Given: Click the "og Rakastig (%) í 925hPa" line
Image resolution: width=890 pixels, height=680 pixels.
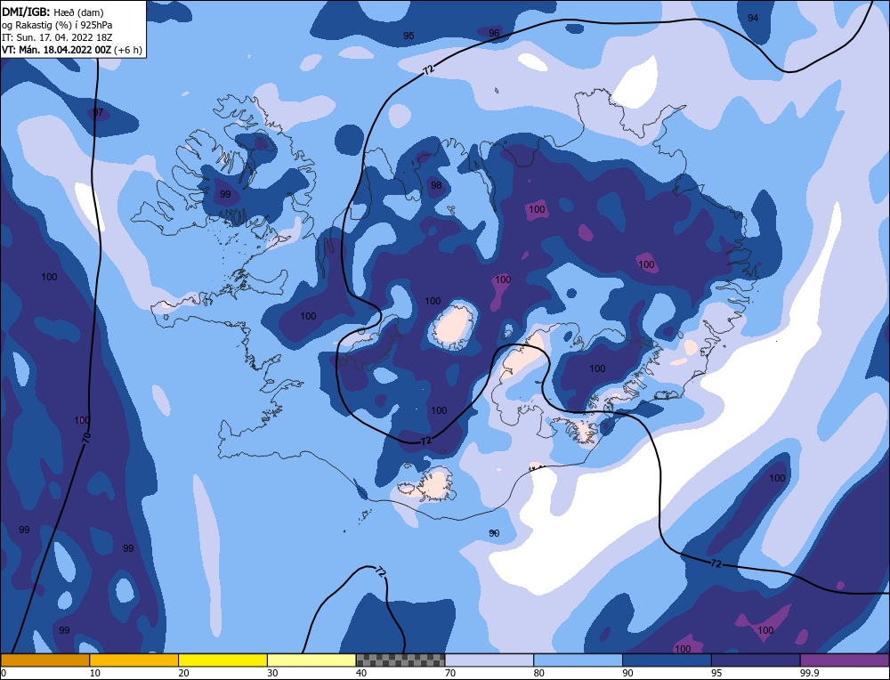Looking at the screenshot, I should [x=57, y=25].
